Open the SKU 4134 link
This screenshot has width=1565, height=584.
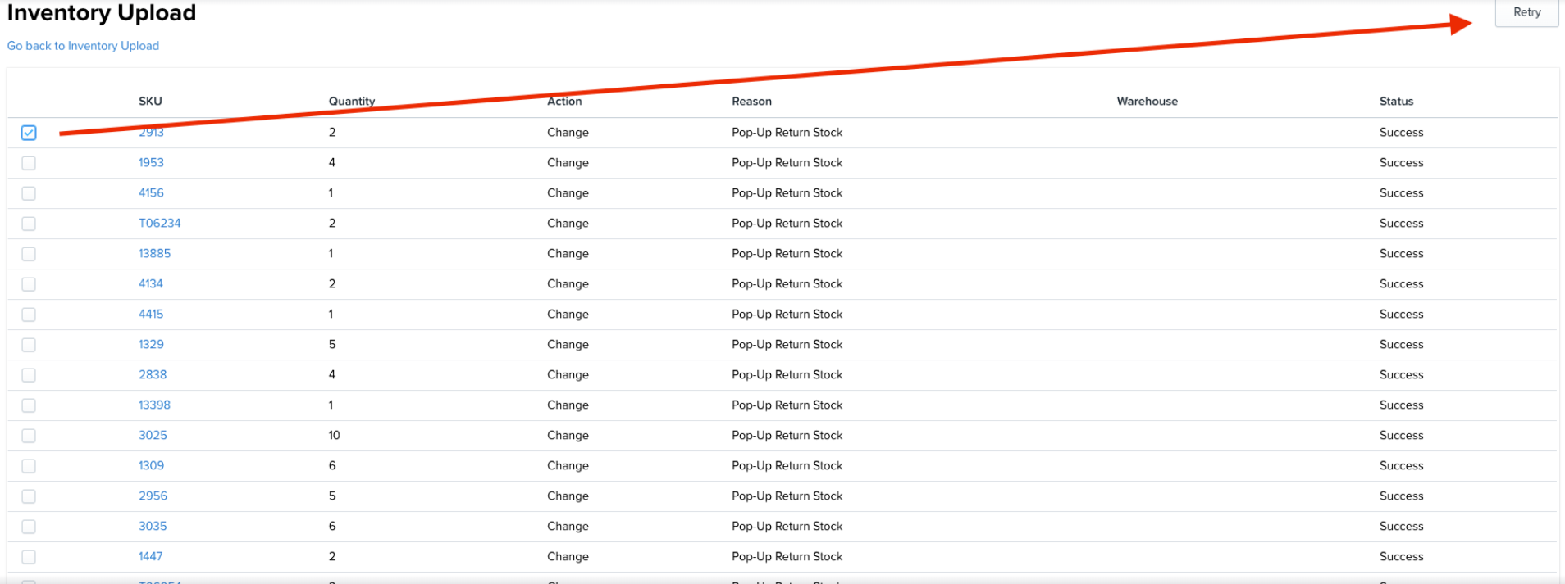pos(151,284)
